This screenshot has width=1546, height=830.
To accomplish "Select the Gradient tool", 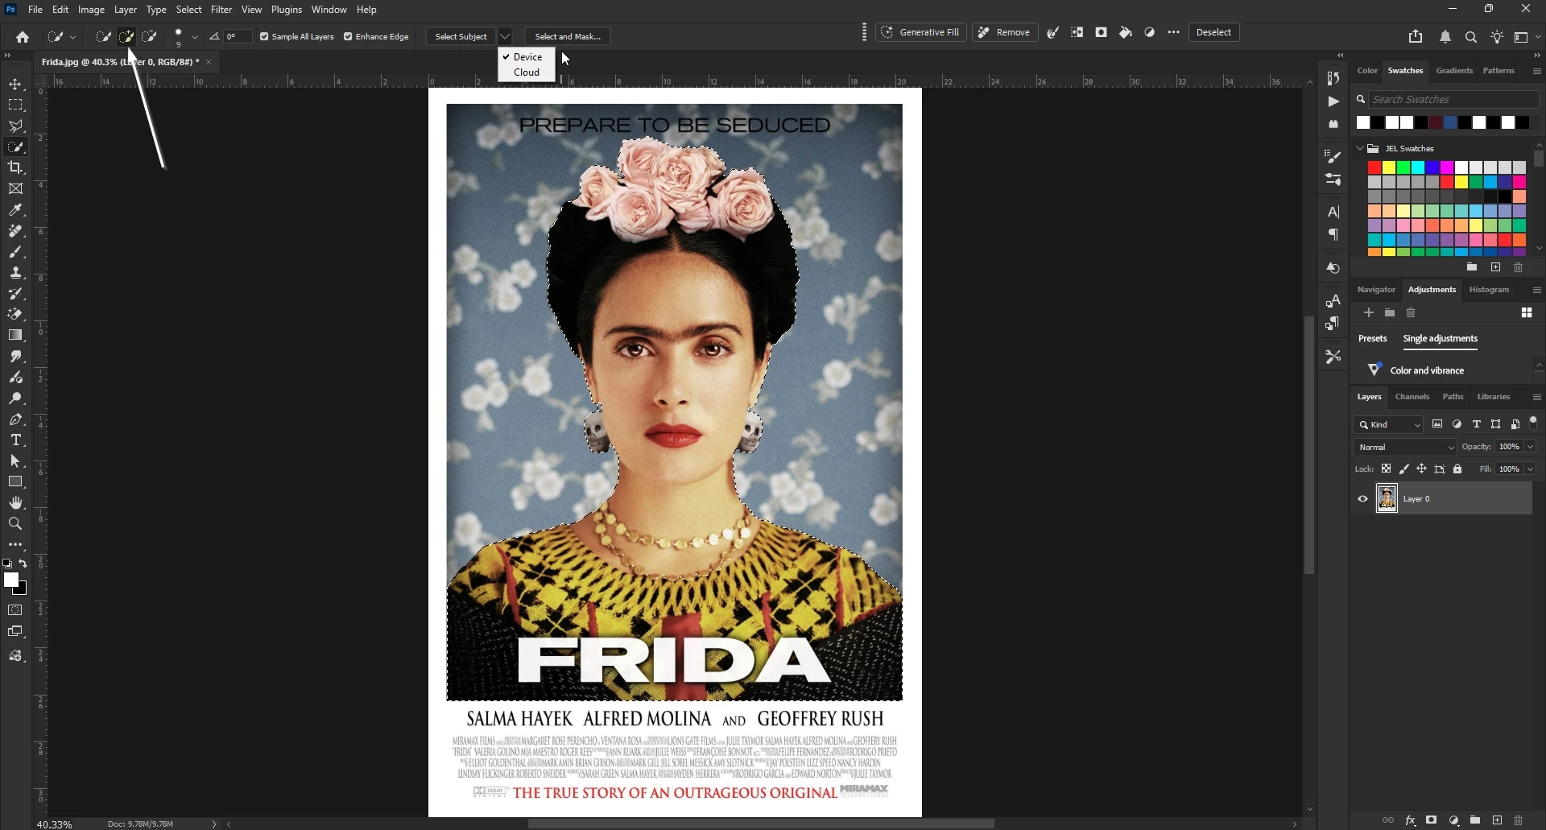I will pos(15,335).
